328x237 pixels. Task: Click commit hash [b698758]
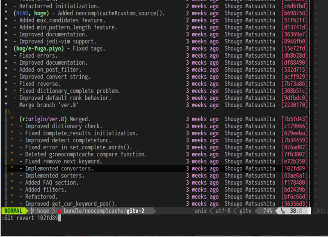(294, 14)
